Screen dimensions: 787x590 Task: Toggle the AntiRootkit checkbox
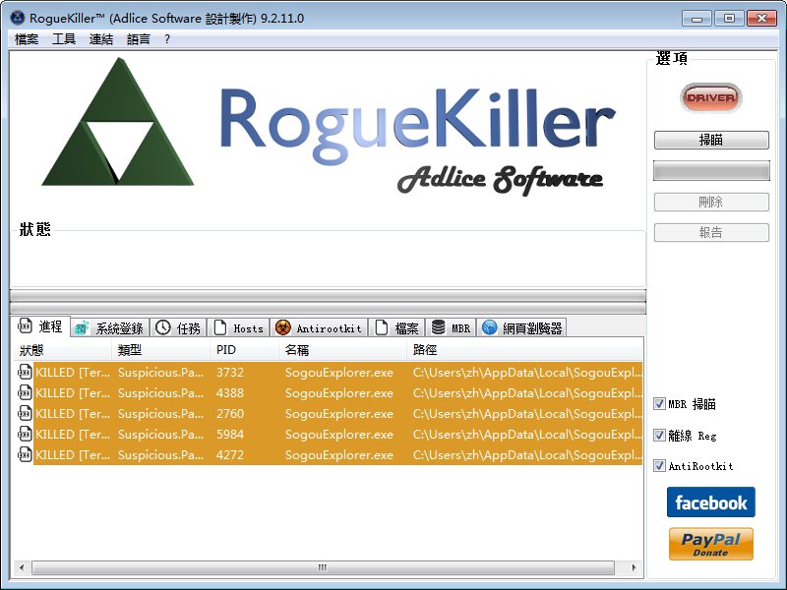click(659, 466)
